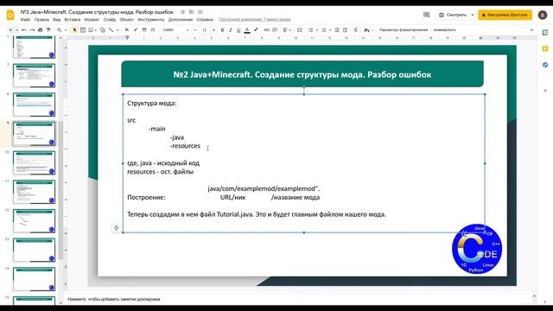Expand the new slide layout dropdown
The image size is (553, 311).
pyautogui.click(x=17, y=30)
